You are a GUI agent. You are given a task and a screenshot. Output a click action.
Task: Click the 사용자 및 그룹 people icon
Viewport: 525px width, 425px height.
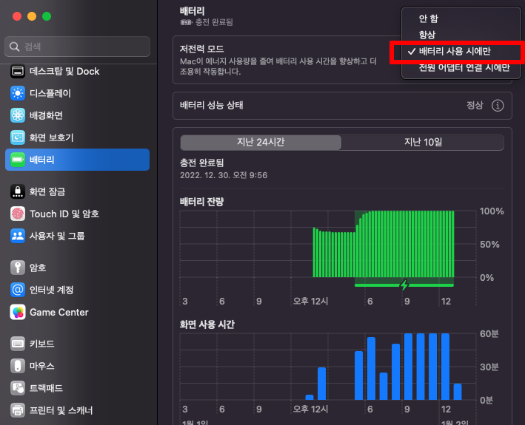point(18,236)
